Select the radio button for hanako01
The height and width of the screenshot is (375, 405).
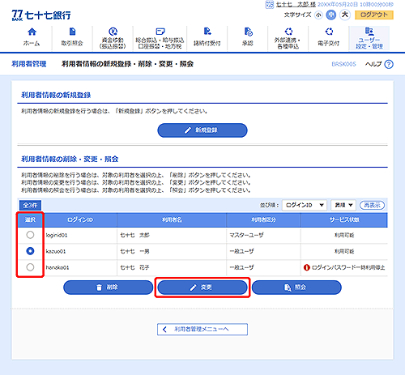point(30,267)
